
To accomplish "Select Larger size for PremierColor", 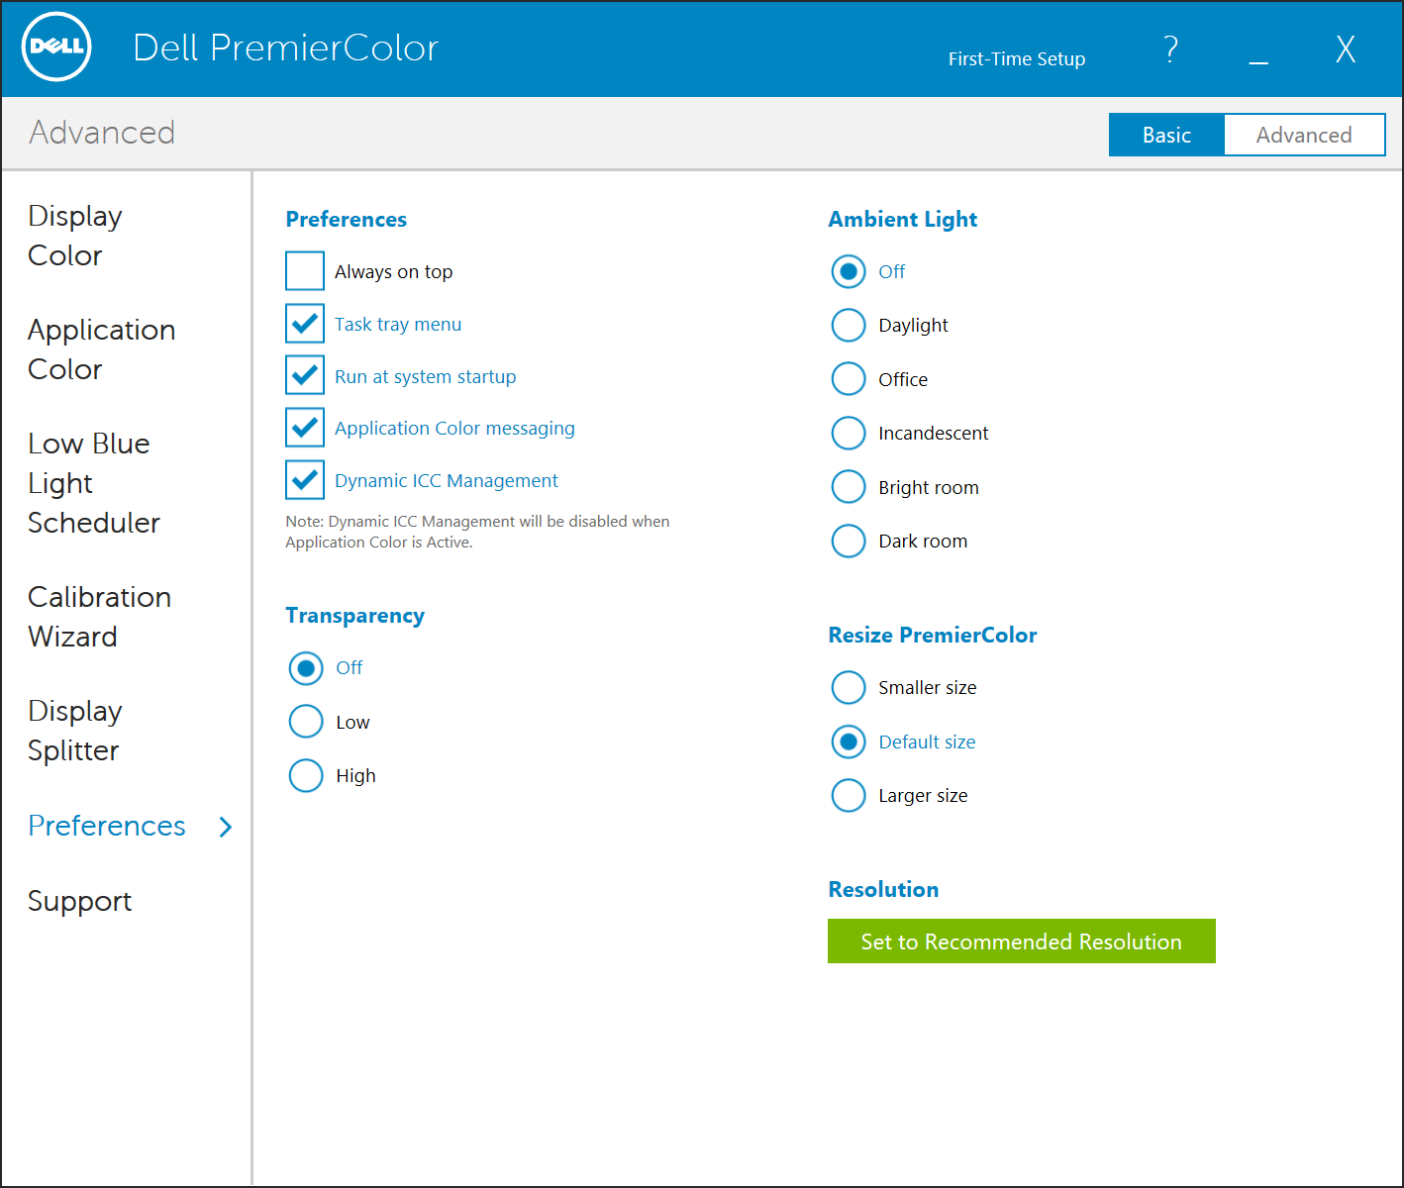I will (x=849, y=795).
